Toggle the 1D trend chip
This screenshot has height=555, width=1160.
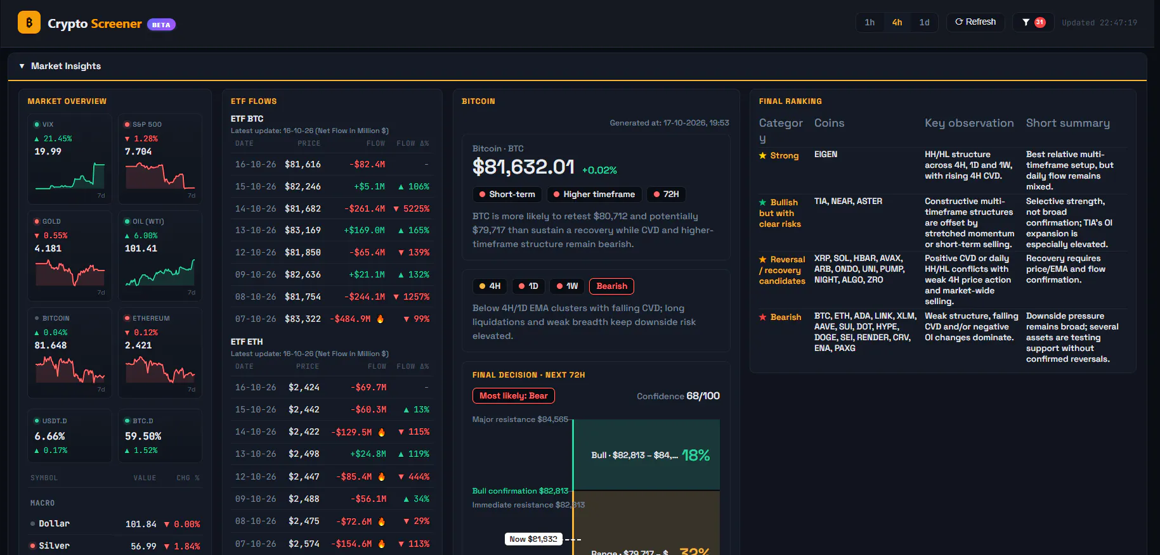tap(528, 286)
